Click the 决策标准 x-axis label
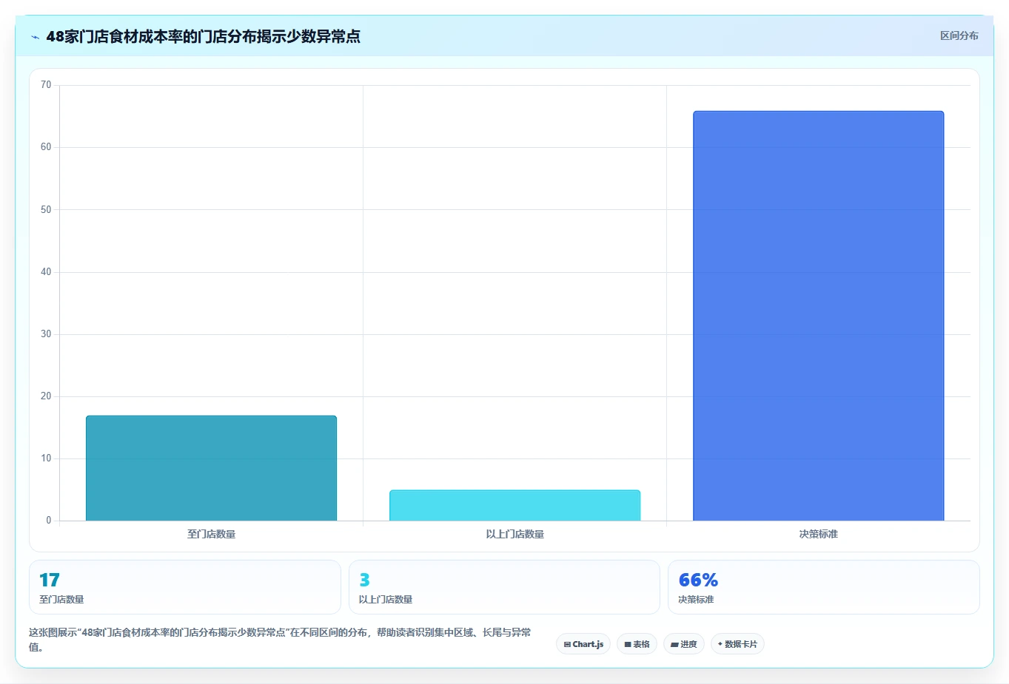1009x684 pixels. [x=818, y=534]
